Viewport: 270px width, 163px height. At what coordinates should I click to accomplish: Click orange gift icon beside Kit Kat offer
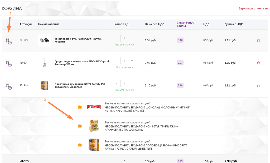[80, 107]
